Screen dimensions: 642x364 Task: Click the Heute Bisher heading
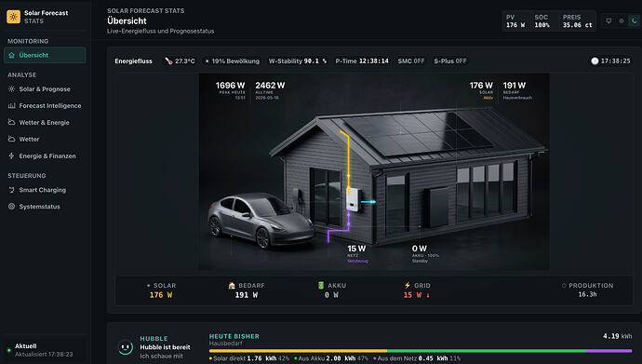tap(234, 336)
